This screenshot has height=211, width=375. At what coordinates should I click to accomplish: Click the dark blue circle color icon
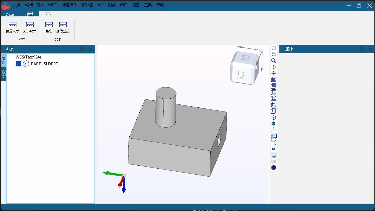click(273, 168)
